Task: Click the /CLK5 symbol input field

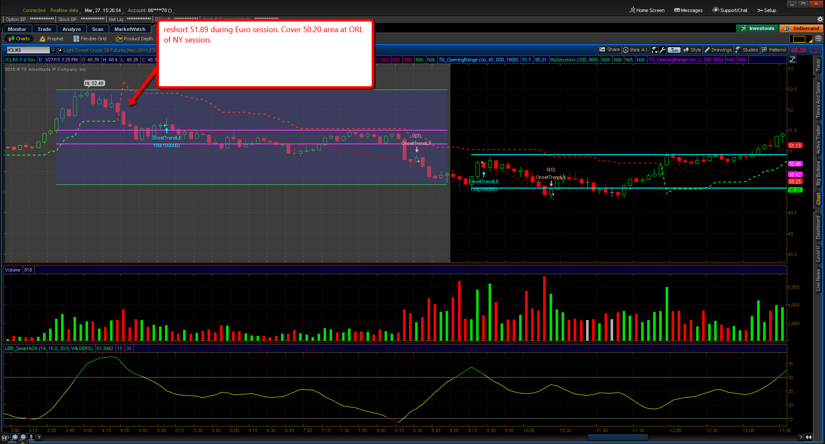Action: [x=28, y=50]
